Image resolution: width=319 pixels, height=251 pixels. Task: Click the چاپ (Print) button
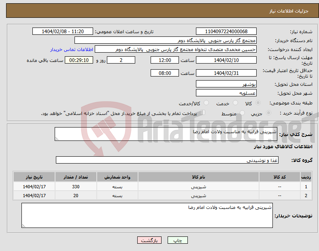177,240
